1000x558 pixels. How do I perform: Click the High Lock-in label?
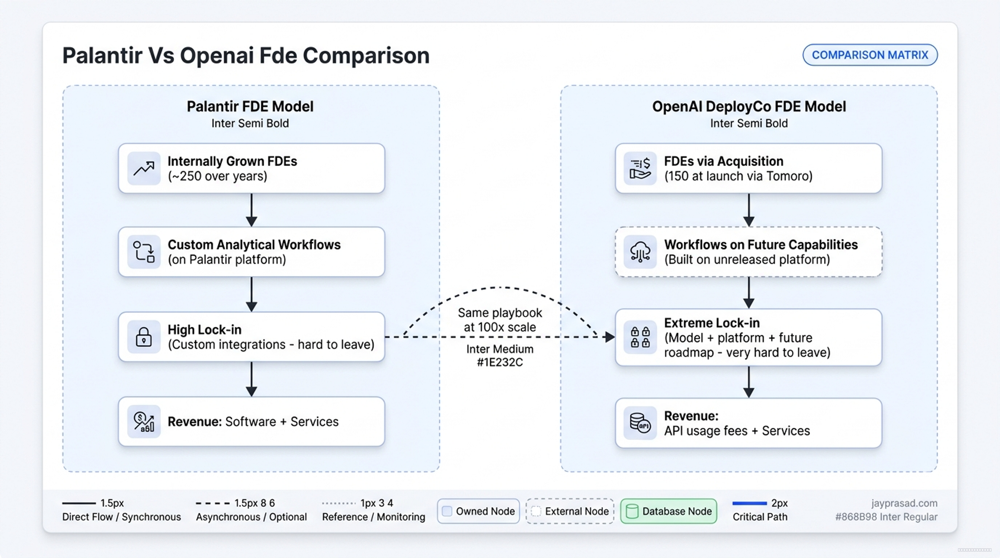(x=205, y=329)
